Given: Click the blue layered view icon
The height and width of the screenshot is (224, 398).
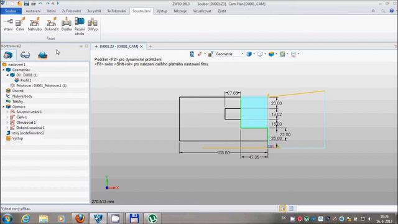Looking at the screenshot, I should (x=249, y=54).
